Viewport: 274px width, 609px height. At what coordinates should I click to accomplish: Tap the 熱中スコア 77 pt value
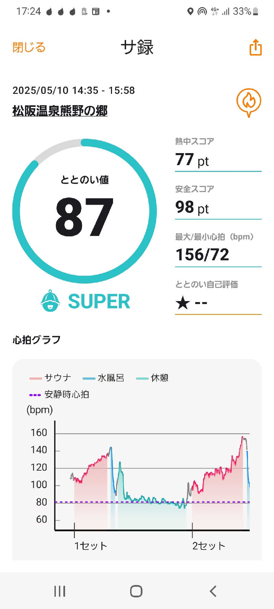point(192,160)
